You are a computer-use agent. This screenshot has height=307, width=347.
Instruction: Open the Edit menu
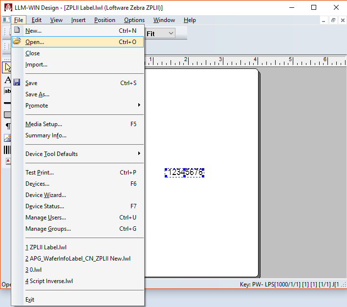pyautogui.click(x=37, y=20)
